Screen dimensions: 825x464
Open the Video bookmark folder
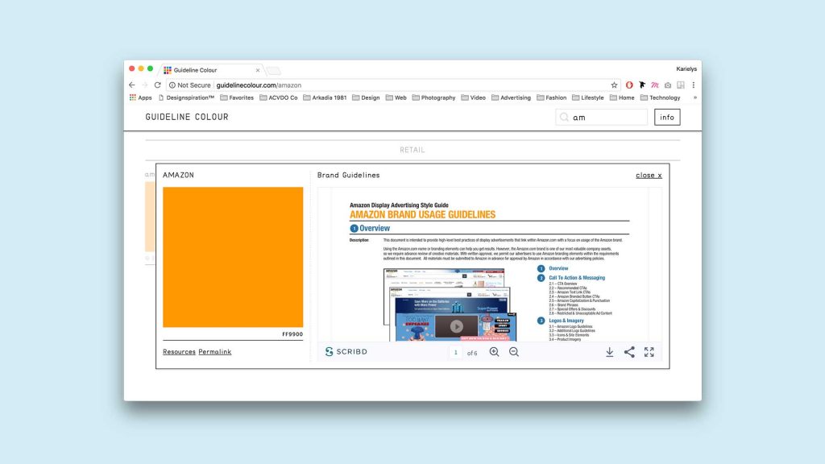[x=474, y=97]
